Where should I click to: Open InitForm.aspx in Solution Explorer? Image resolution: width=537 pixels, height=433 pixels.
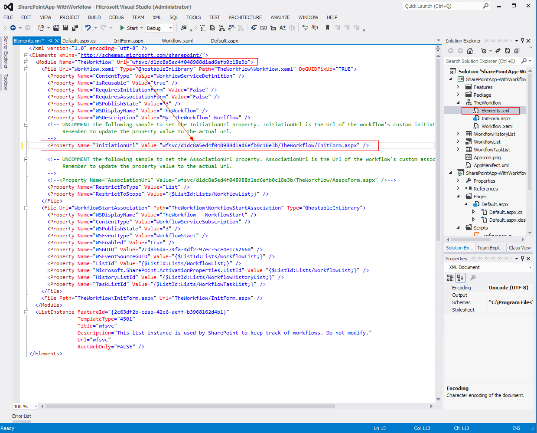click(x=496, y=118)
